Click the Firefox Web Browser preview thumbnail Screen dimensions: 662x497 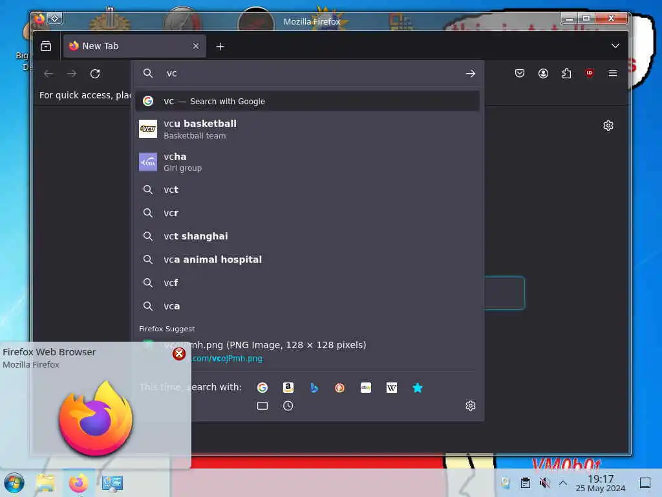click(x=96, y=417)
